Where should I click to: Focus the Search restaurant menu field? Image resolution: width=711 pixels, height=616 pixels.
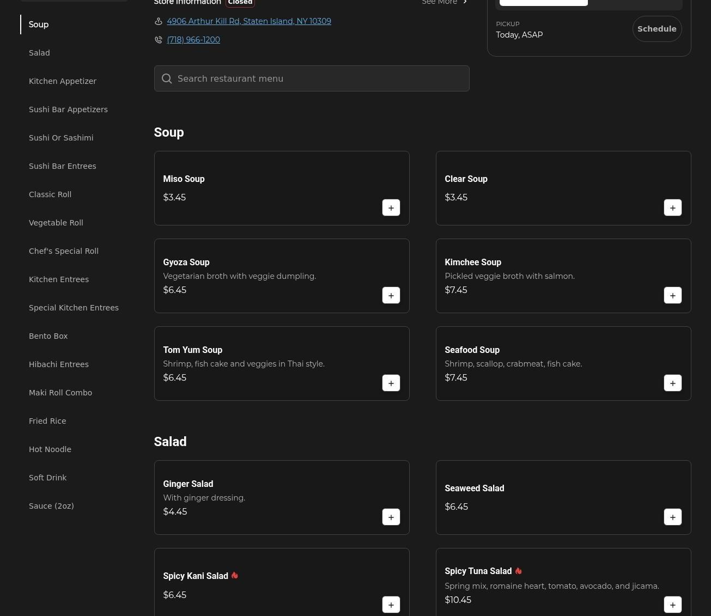point(316,78)
